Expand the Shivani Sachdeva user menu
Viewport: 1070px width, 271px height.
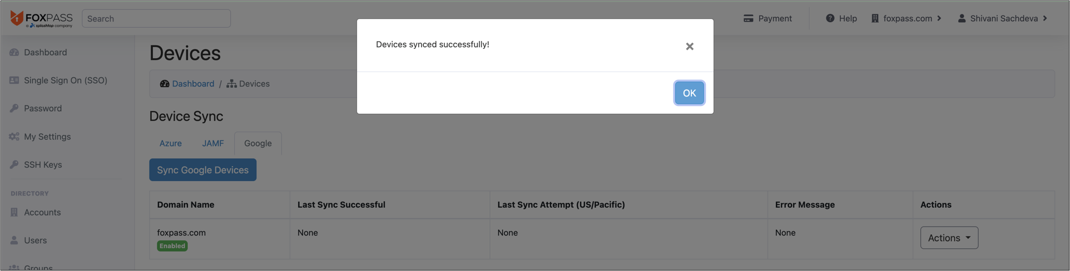pos(1003,18)
